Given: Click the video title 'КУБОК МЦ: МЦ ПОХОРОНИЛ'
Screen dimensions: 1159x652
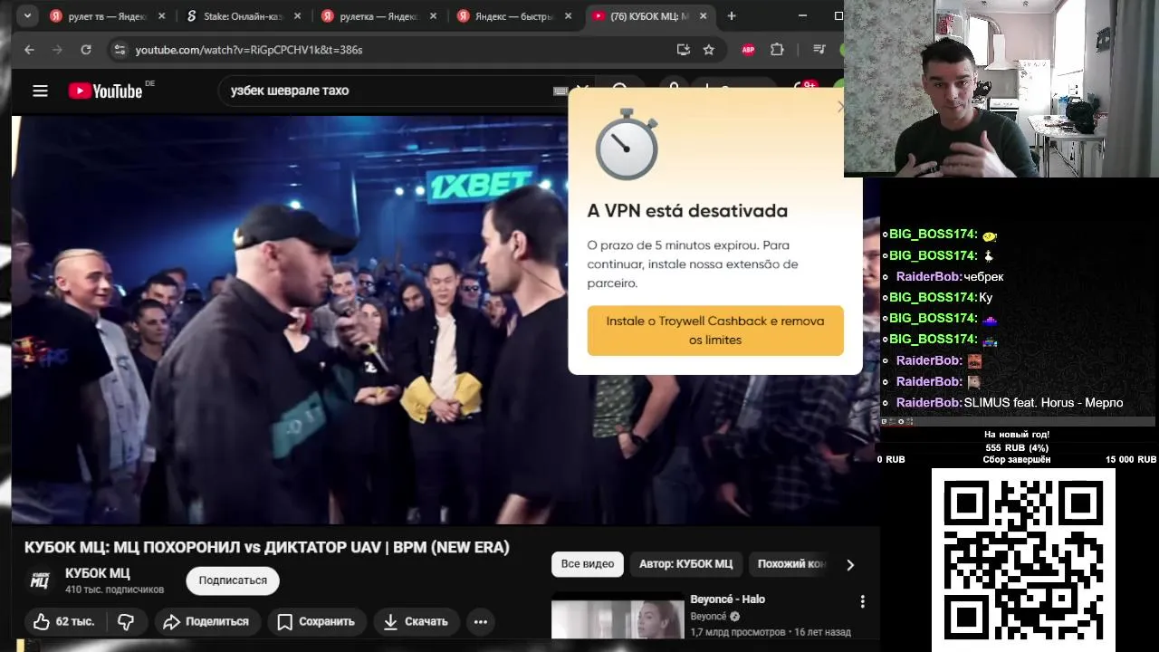Looking at the screenshot, I should point(267,548).
